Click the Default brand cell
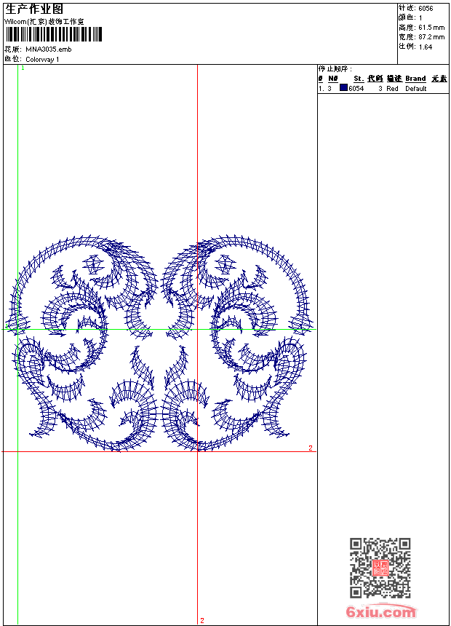451x626 pixels. (x=416, y=89)
